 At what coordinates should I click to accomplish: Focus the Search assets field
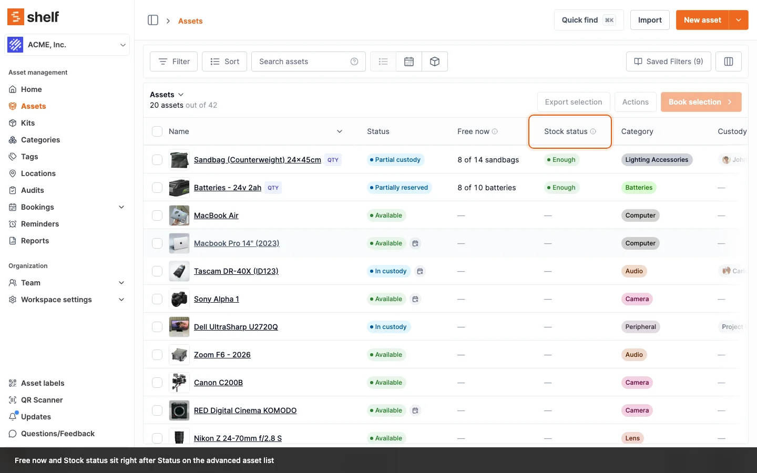point(309,61)
